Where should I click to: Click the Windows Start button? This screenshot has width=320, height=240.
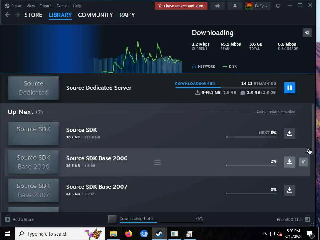[x=7, y=234]
